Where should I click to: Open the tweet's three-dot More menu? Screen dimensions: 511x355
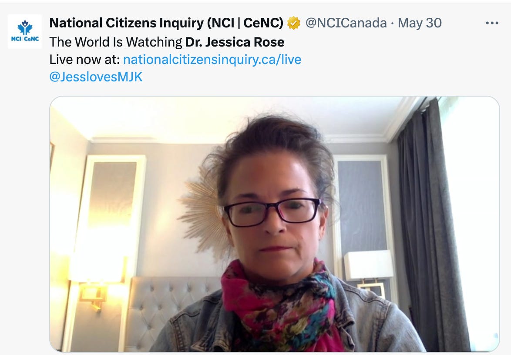point(492,23)
